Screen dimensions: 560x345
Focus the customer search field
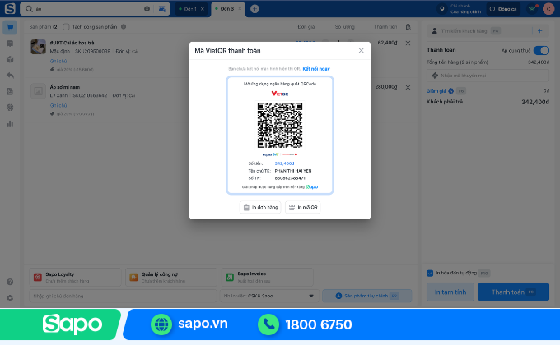click(479, 31)
